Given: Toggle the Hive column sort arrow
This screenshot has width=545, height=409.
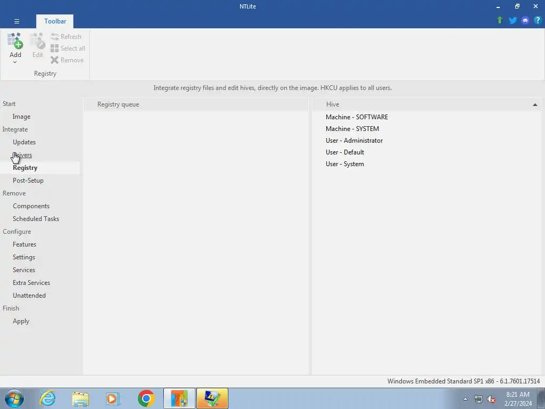Looking at the screenshot, I should click(x=535, y=104).
